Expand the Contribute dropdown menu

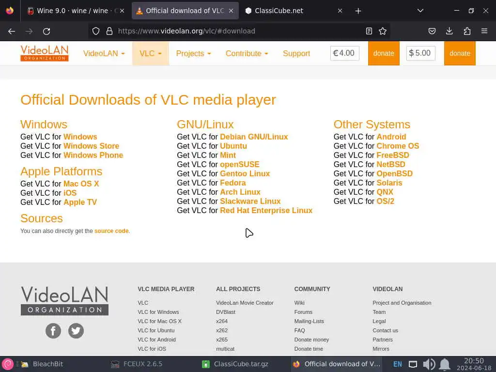[247, 53]
